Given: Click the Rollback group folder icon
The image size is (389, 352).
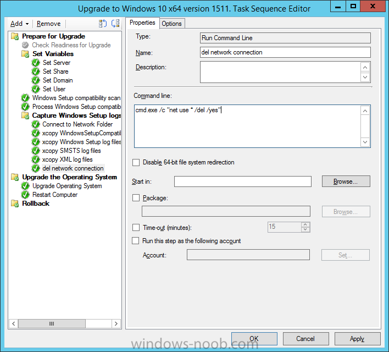Looking at the screenshot, I should click(x=15, y=204).
